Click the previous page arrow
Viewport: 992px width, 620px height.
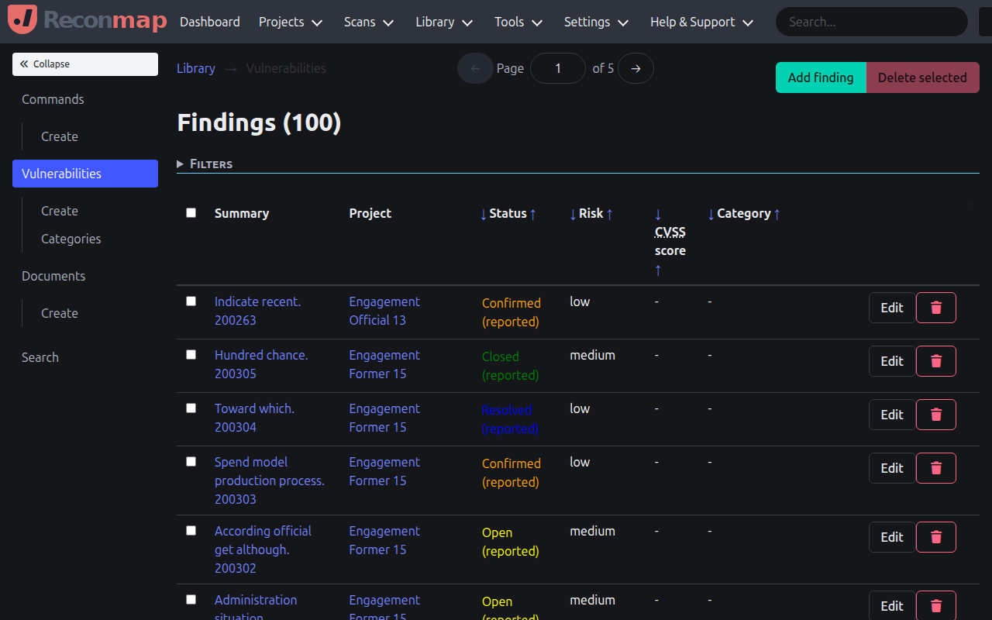click(475, 68)
